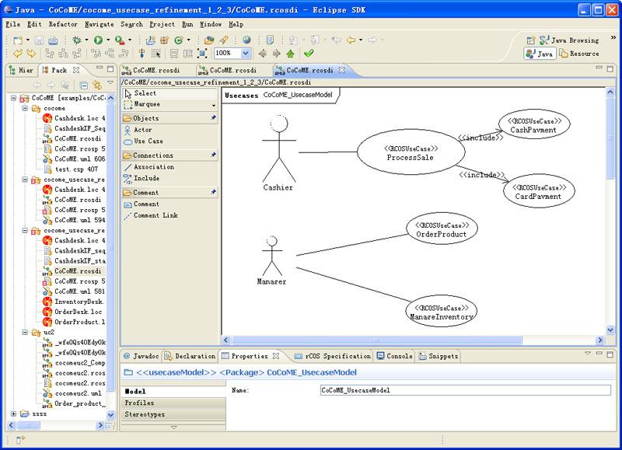Click the yellow redo arrow icon
The height and width of the screenshot is (450, 622).
[31, 54]
